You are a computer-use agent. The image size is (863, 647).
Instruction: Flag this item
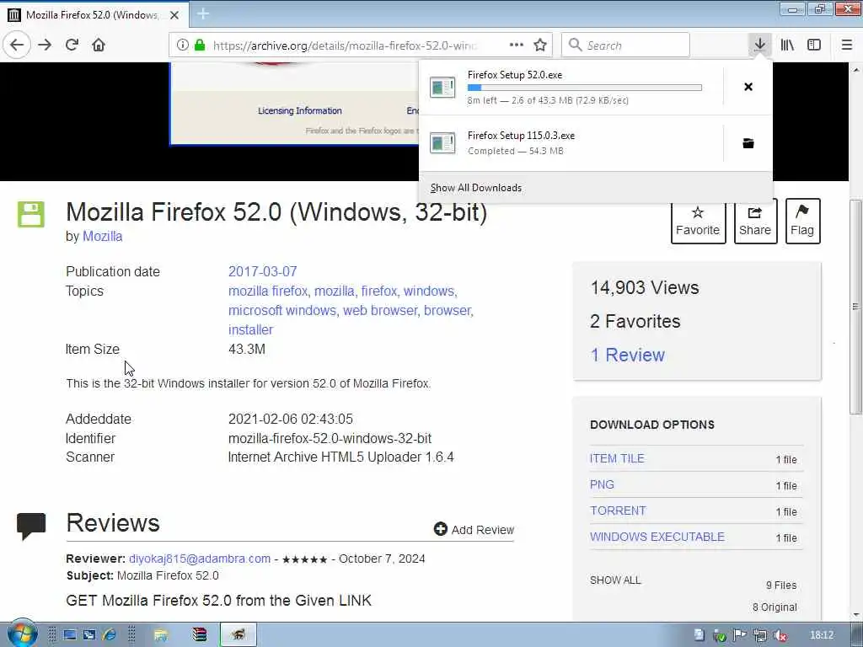click(802, 222)
